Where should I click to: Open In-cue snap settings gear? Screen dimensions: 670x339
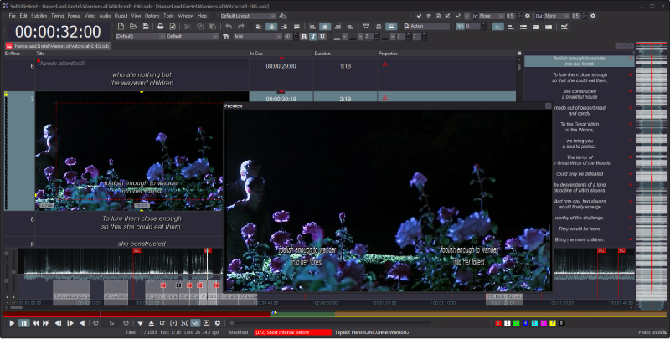(528, 16)
